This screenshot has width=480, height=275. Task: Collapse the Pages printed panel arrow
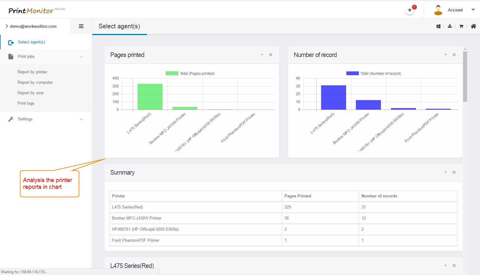pyautogui.click(x=262, y=55)
